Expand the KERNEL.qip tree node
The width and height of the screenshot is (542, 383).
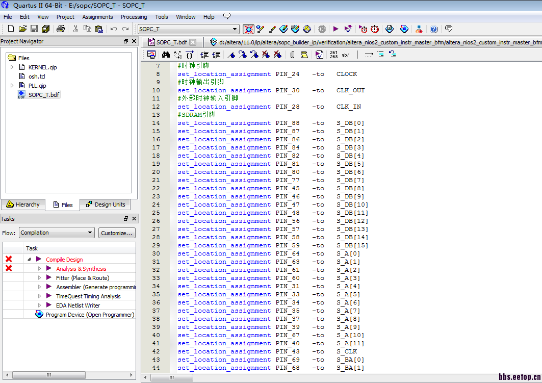pos(12,67)
